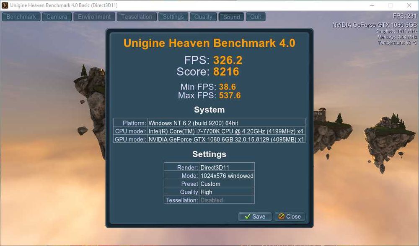The width and height of the screenshot is (419, 246).
Task: Select the Min FPS value 38.6
Action: point(228,87)
